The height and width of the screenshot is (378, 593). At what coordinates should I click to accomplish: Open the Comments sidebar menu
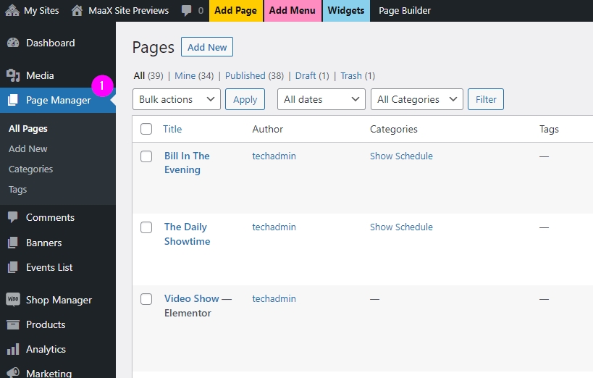(x=58, y=217)
